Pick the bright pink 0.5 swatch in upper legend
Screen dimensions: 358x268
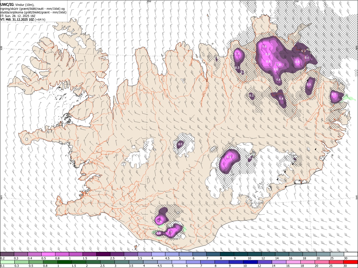point(48,254)
